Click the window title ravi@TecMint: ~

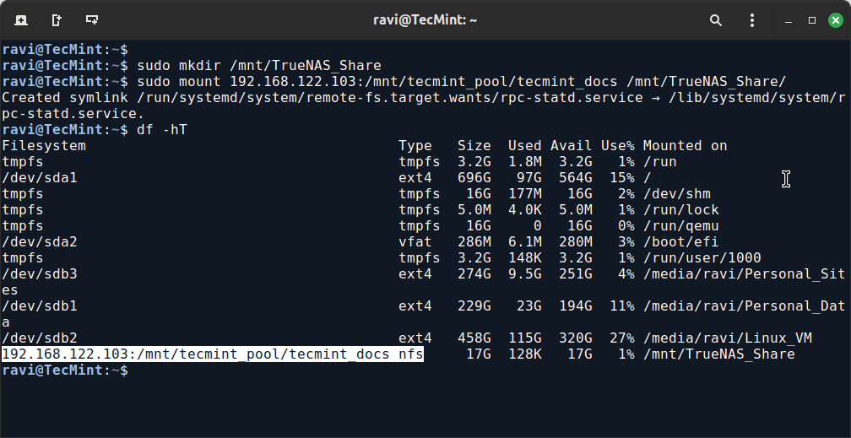coord(425,20)
